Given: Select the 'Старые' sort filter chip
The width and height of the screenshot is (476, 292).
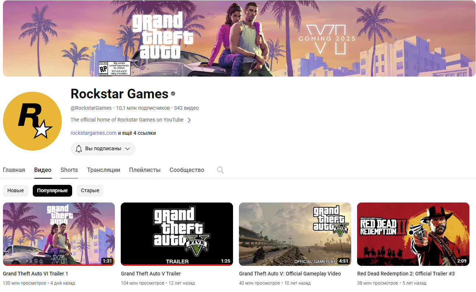Looking at the screenshot, I should pos(90,191).
